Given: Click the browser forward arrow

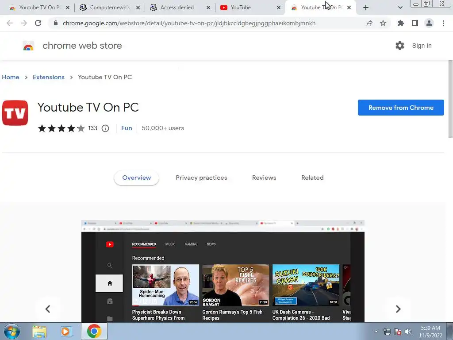Looking at the screenshot, I should point(24,23).
